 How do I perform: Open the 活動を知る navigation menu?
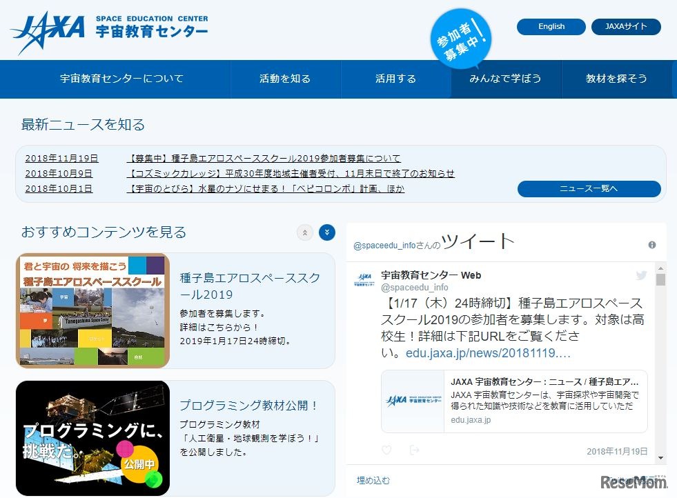(x=286, y=79)
